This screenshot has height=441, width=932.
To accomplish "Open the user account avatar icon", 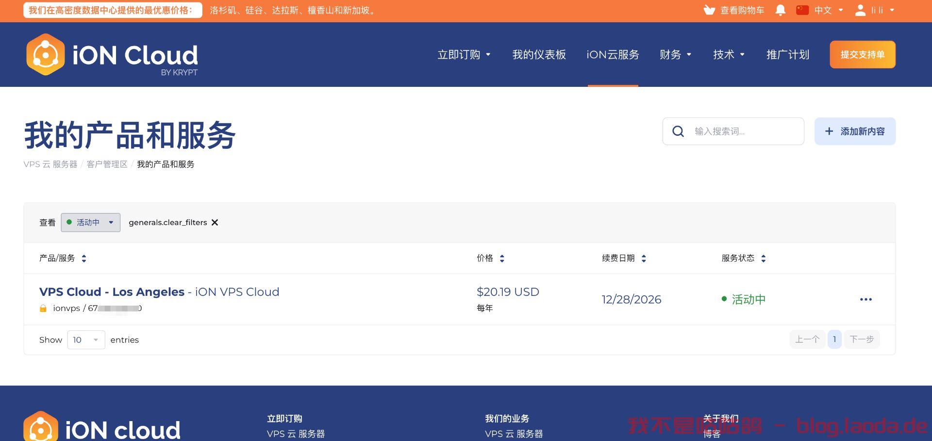I will 860,10.
